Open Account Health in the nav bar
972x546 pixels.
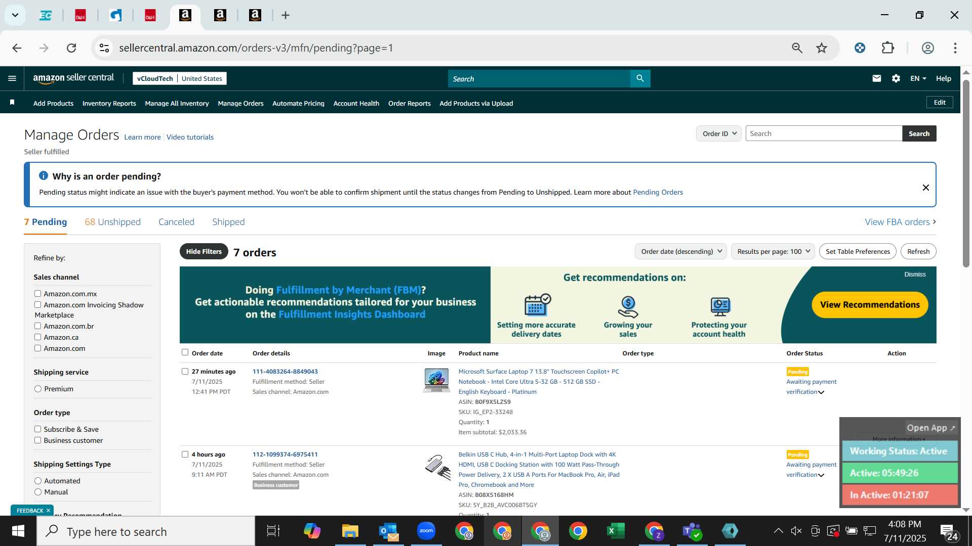[x=356, y=103]
